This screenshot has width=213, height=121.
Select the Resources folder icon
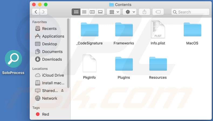pyautogui.click(x=158, y=64)
